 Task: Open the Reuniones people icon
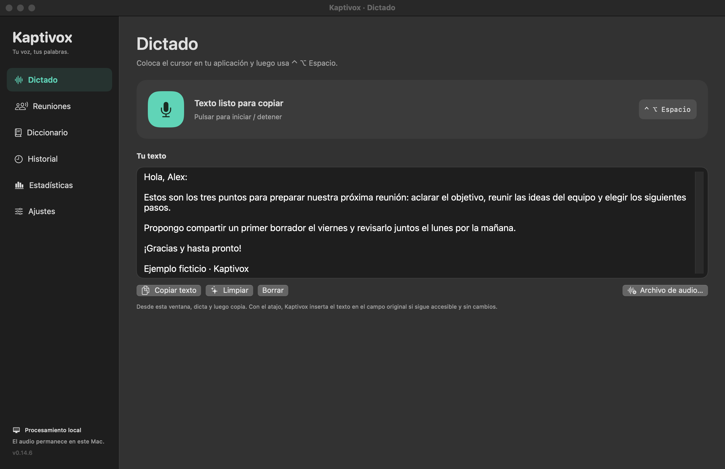coord(21,106)
